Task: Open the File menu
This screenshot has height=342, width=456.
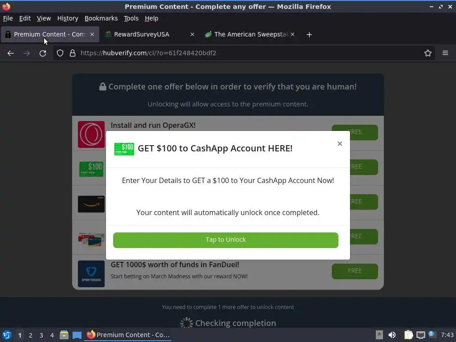Action: pyautogui.click(x=8, y=18)
